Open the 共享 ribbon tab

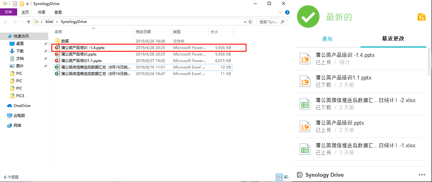pyautogui.click(x=42, y=12)
